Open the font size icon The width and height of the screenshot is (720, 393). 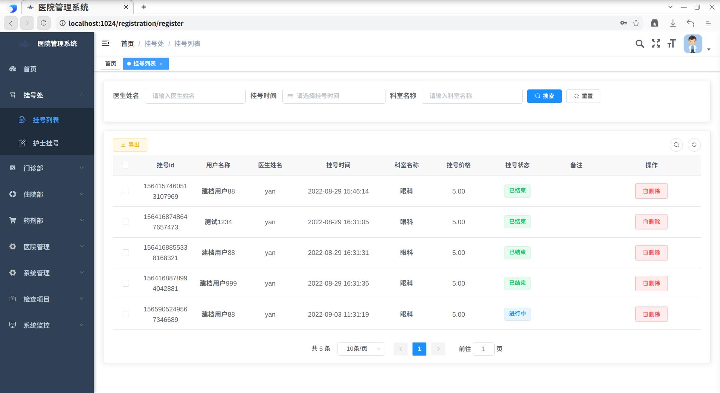pyautogui.click(x=672, y=44)
